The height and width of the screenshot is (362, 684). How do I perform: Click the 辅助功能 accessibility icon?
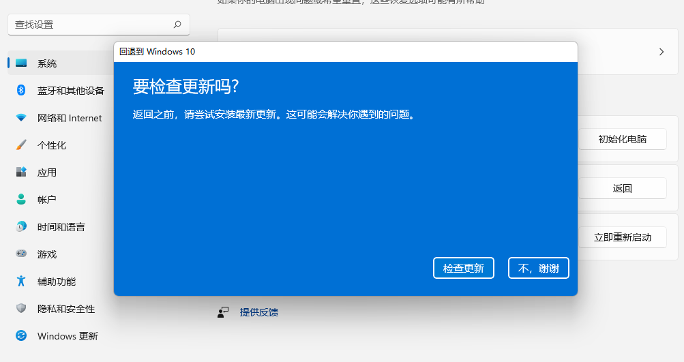21,281
